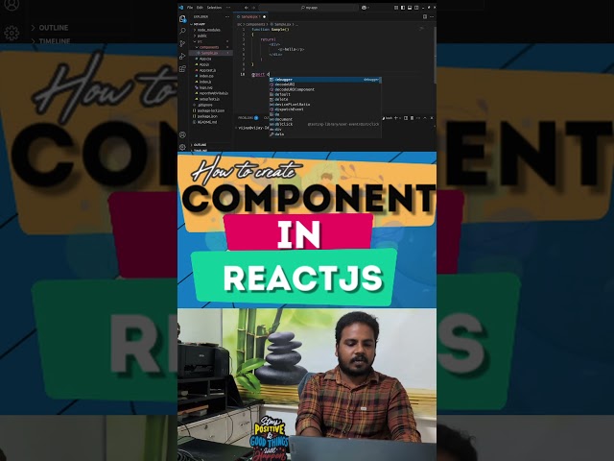
Task: Click the editor's vertical scrollbar
Action: click(x=435, y=55)
